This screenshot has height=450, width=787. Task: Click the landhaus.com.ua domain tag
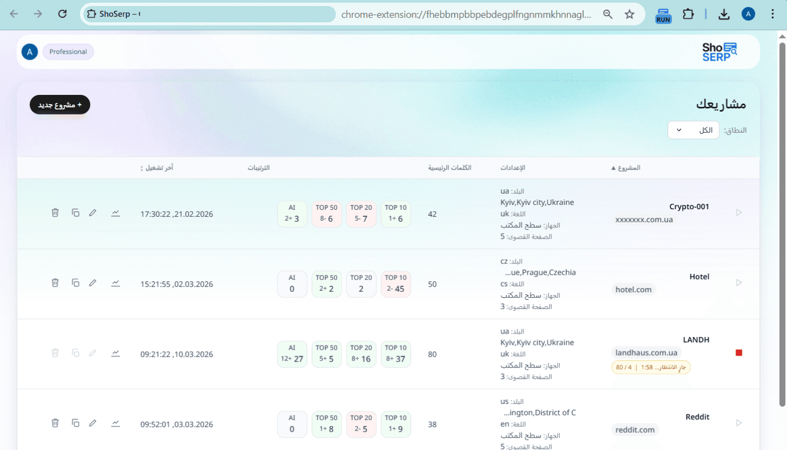(646, 352)
